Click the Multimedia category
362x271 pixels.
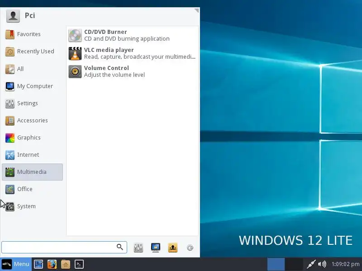coord(32,172)
